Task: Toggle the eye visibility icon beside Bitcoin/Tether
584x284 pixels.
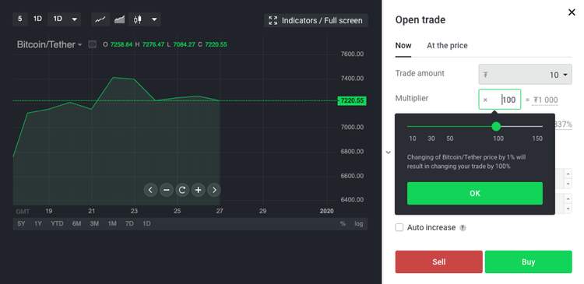Action: 93,44
